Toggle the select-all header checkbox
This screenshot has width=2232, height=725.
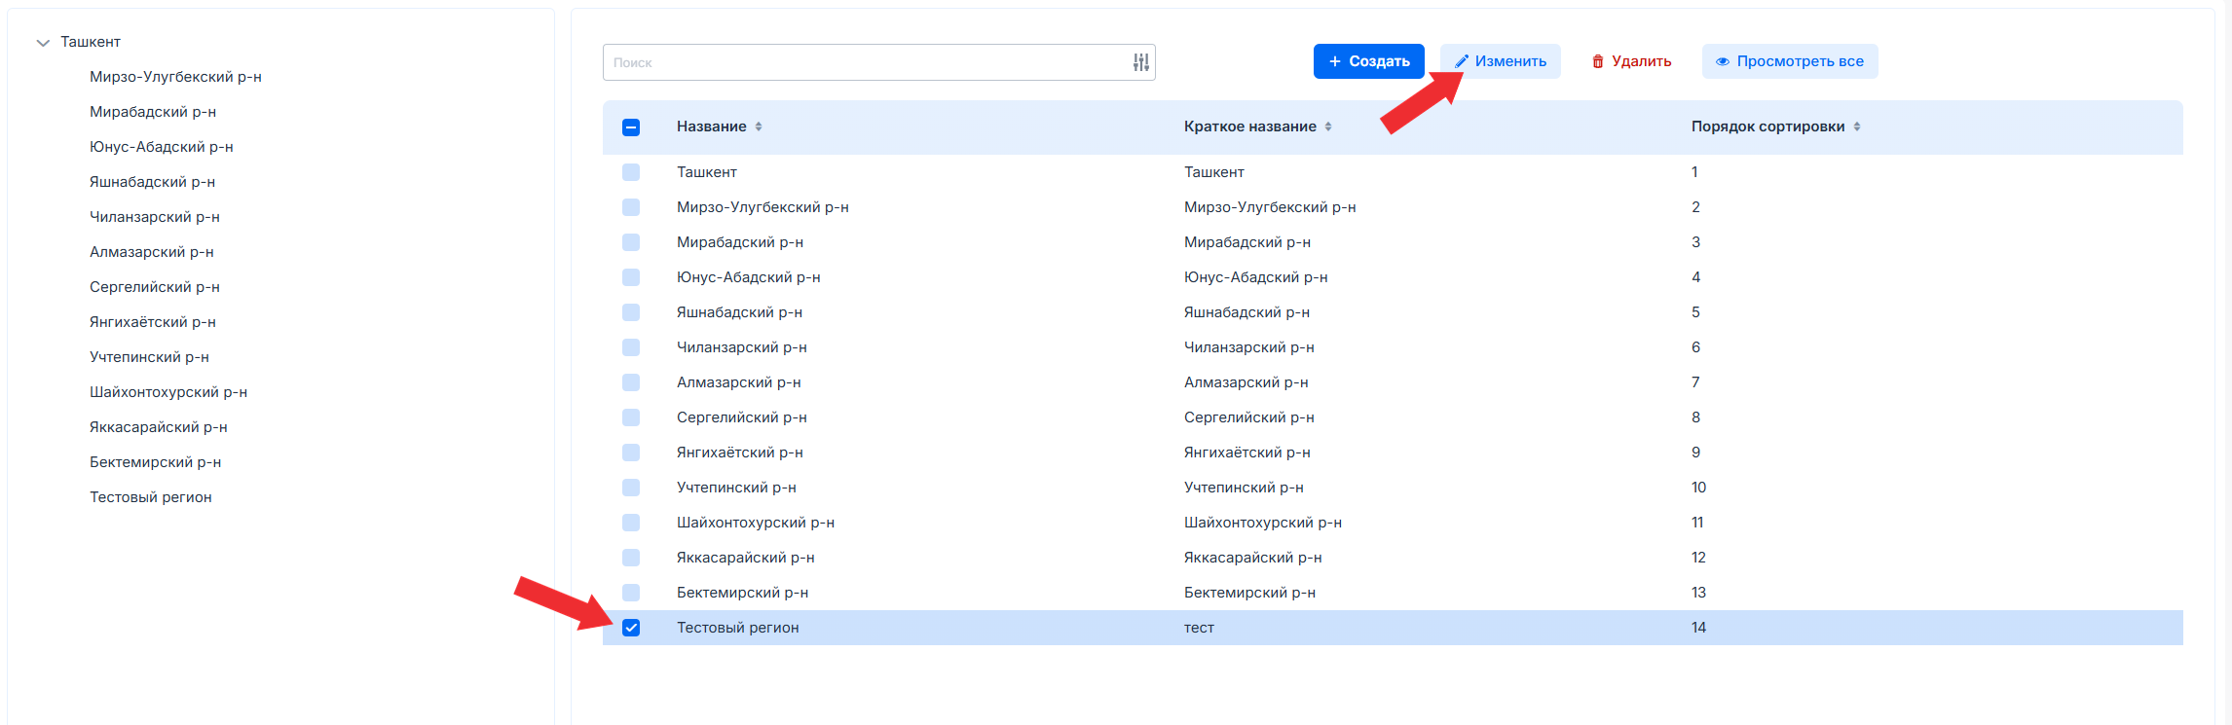(x=631, y=127)
